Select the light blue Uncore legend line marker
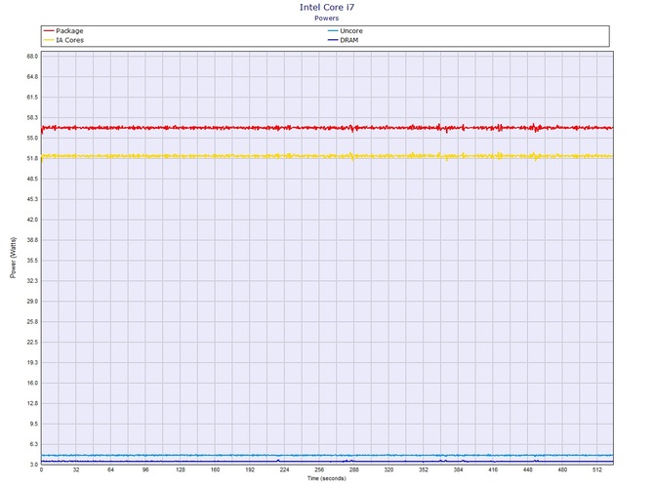 click(x=333, y=31)
